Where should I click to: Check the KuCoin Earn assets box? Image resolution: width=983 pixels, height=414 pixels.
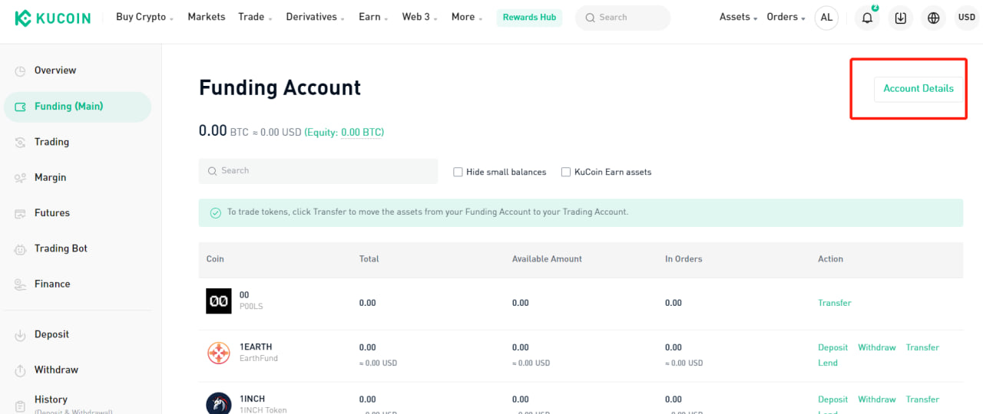[566, 172]
